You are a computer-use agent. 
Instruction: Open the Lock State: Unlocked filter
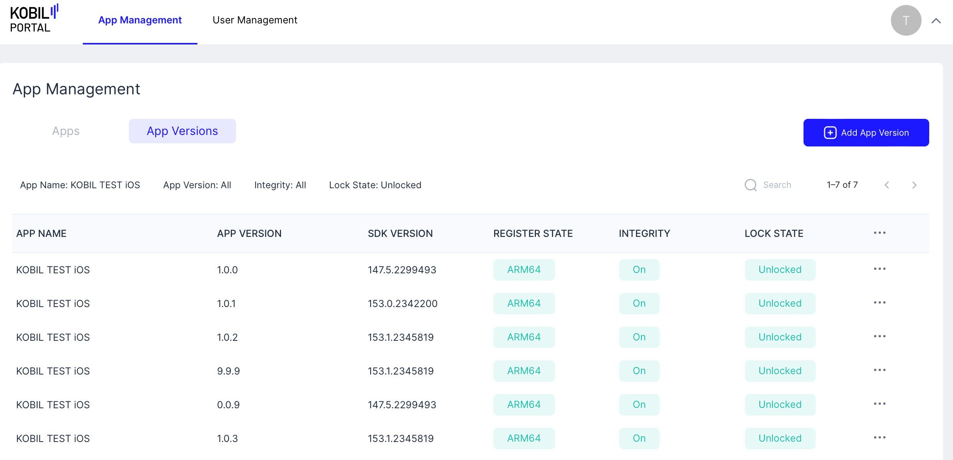pos(375,185)
